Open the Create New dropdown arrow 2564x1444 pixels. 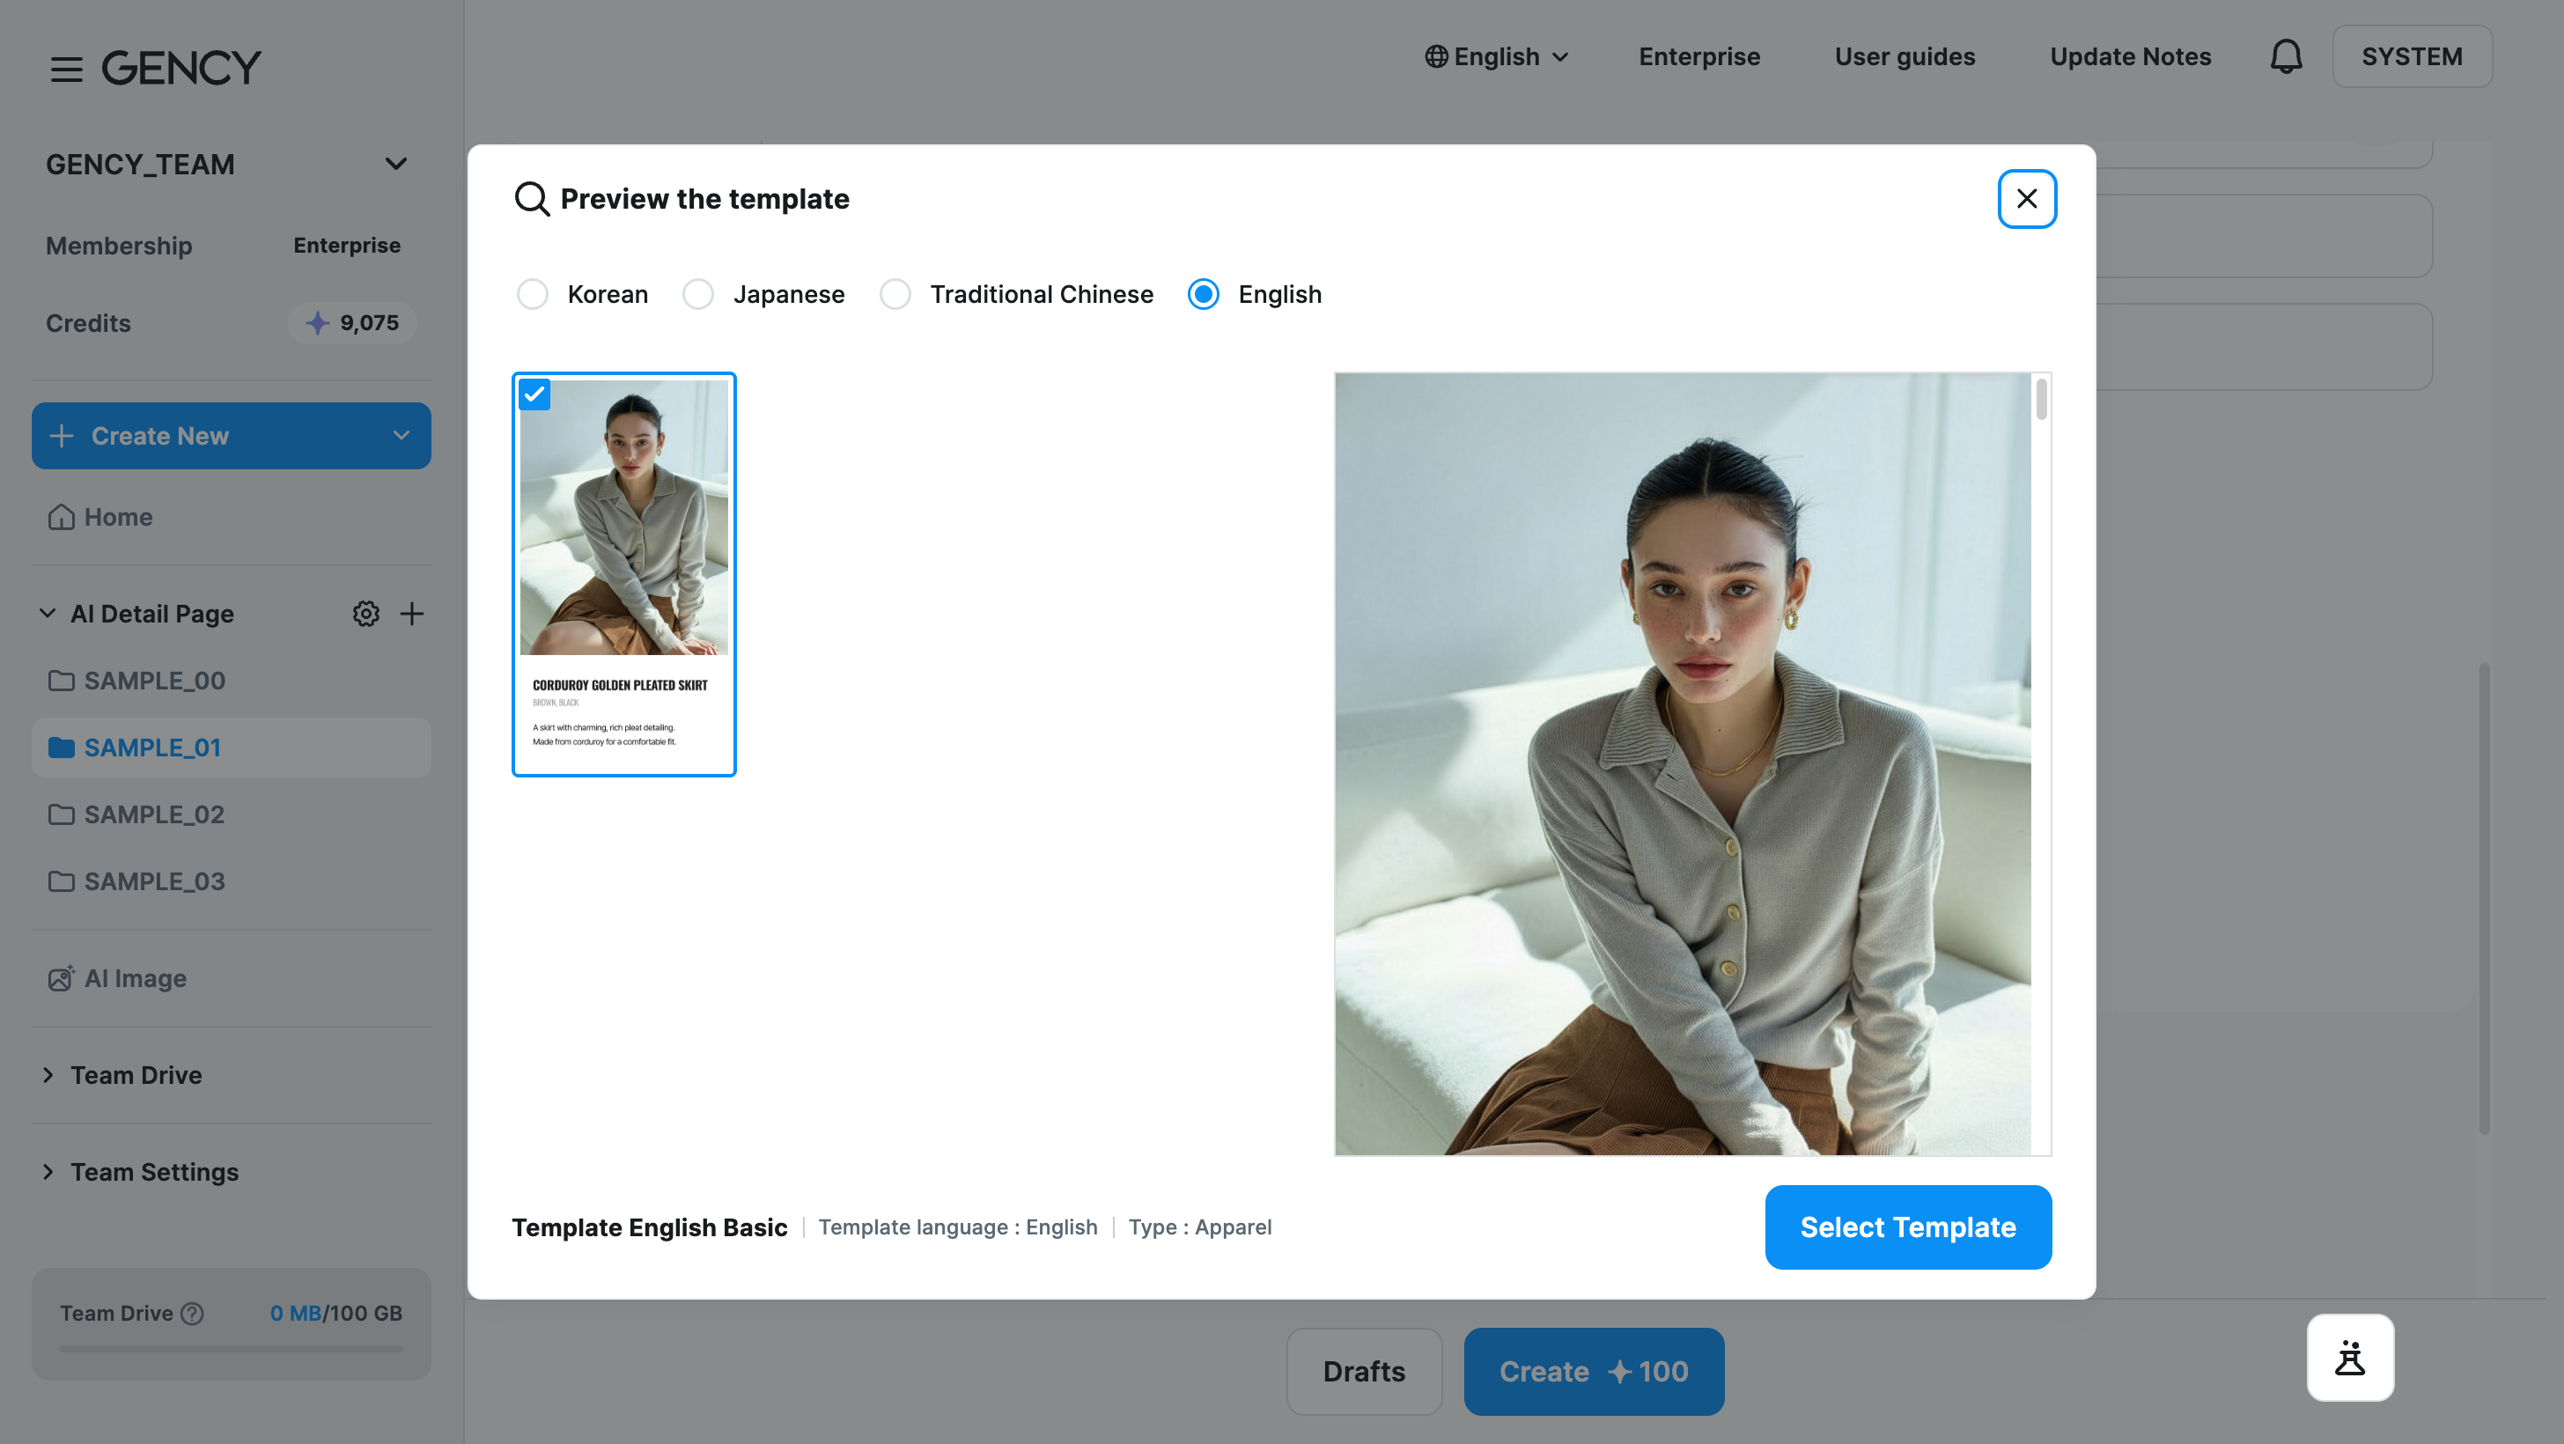402,436
